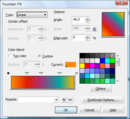Open Others color dialog button
Image resolution: width=130 pixels, height=119 pixels.
click(x=101, y=89)
